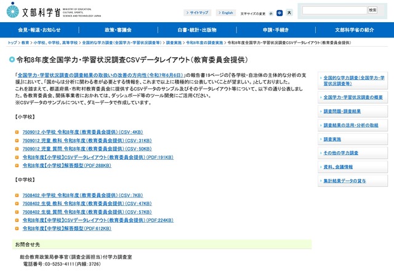The width and height of the screenshot is (394, 273).
Task: Download 7509012 児童 教科 CSV (31KB)
Action: 87,141
